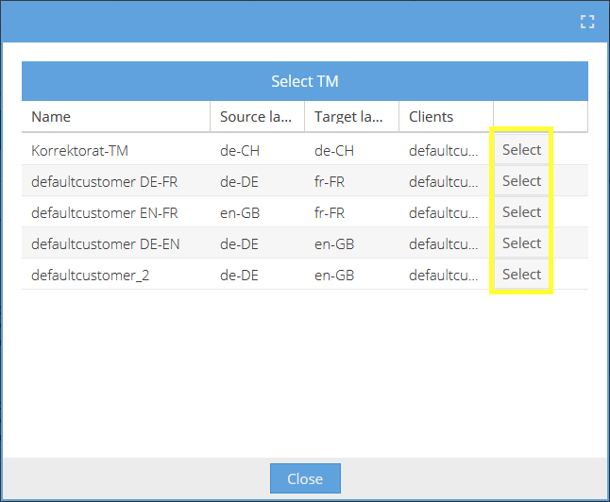Click Select for defaultcustomer DE-EN

click(x=521, y=243)
